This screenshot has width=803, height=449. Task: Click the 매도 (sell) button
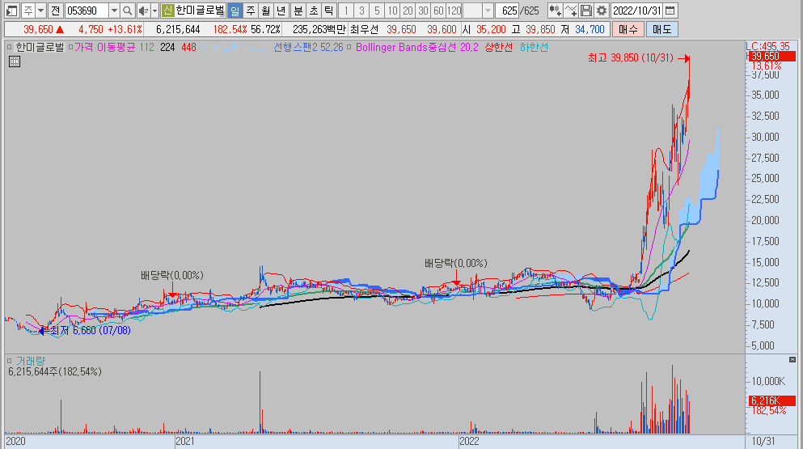[661, 29]
